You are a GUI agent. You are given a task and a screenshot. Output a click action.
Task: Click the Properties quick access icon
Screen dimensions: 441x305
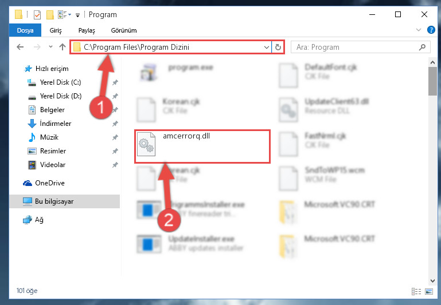(37, 14)
